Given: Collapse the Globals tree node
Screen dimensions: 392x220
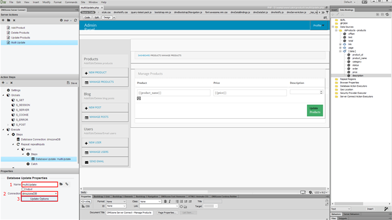Looking at the screenshot, I should 3,95.
